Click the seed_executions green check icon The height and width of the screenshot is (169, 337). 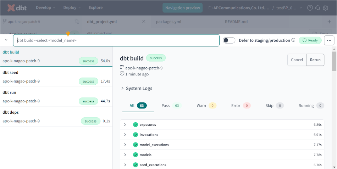pyautogui.click(x=136, y=165)
